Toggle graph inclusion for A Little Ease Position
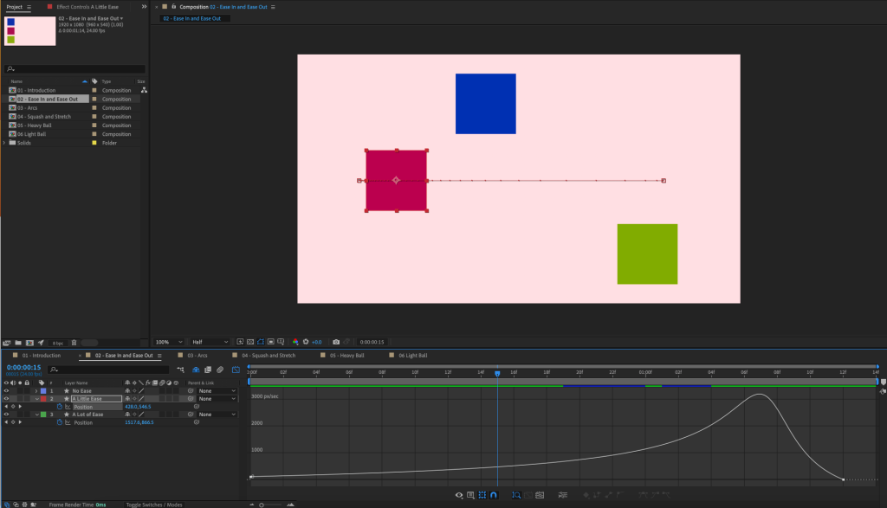 68,407
